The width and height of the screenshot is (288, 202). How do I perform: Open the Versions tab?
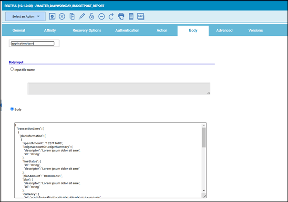point(256,31)
